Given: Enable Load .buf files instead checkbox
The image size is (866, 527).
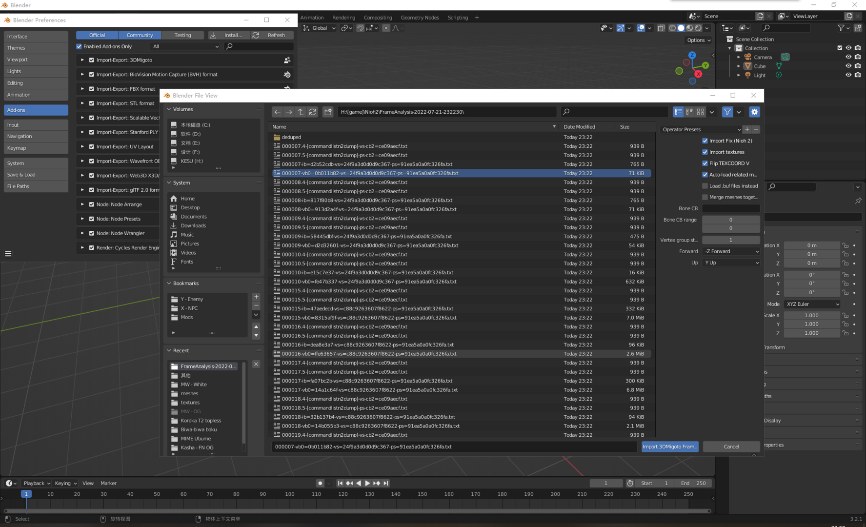Looking at the screenshot, I should (x=705, y=186).
